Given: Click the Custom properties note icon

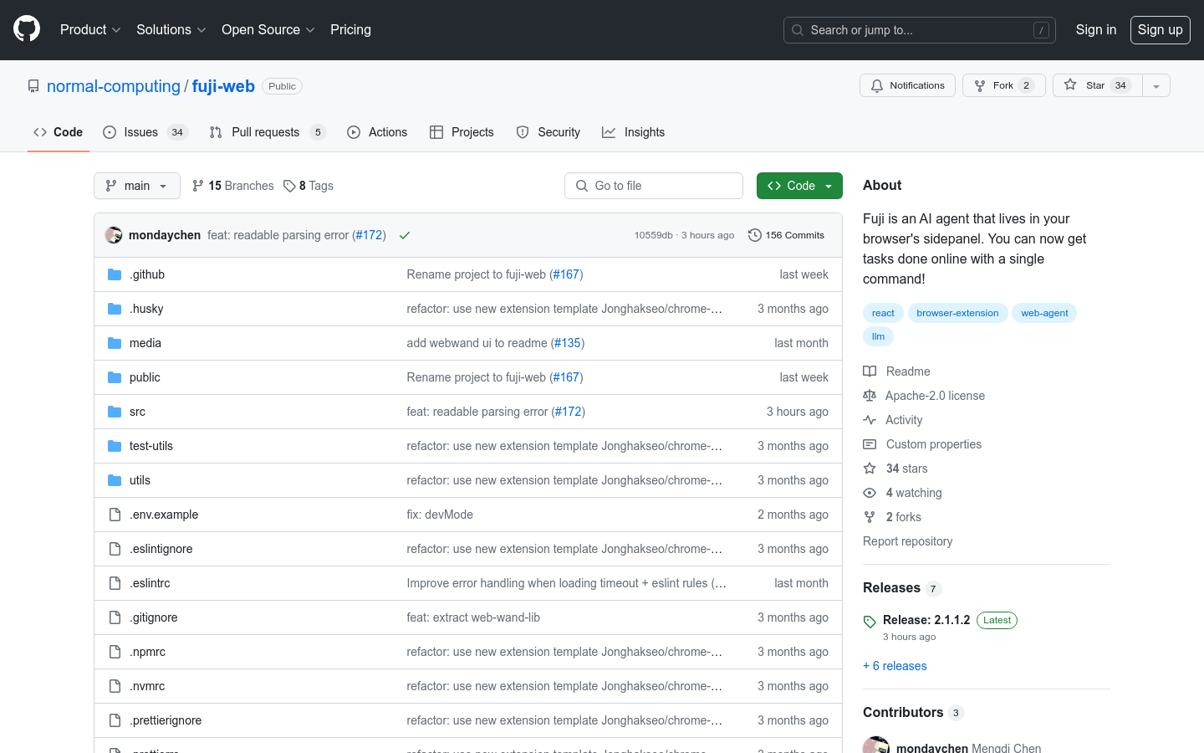Looking at the screenshot, I should [870, 444].
